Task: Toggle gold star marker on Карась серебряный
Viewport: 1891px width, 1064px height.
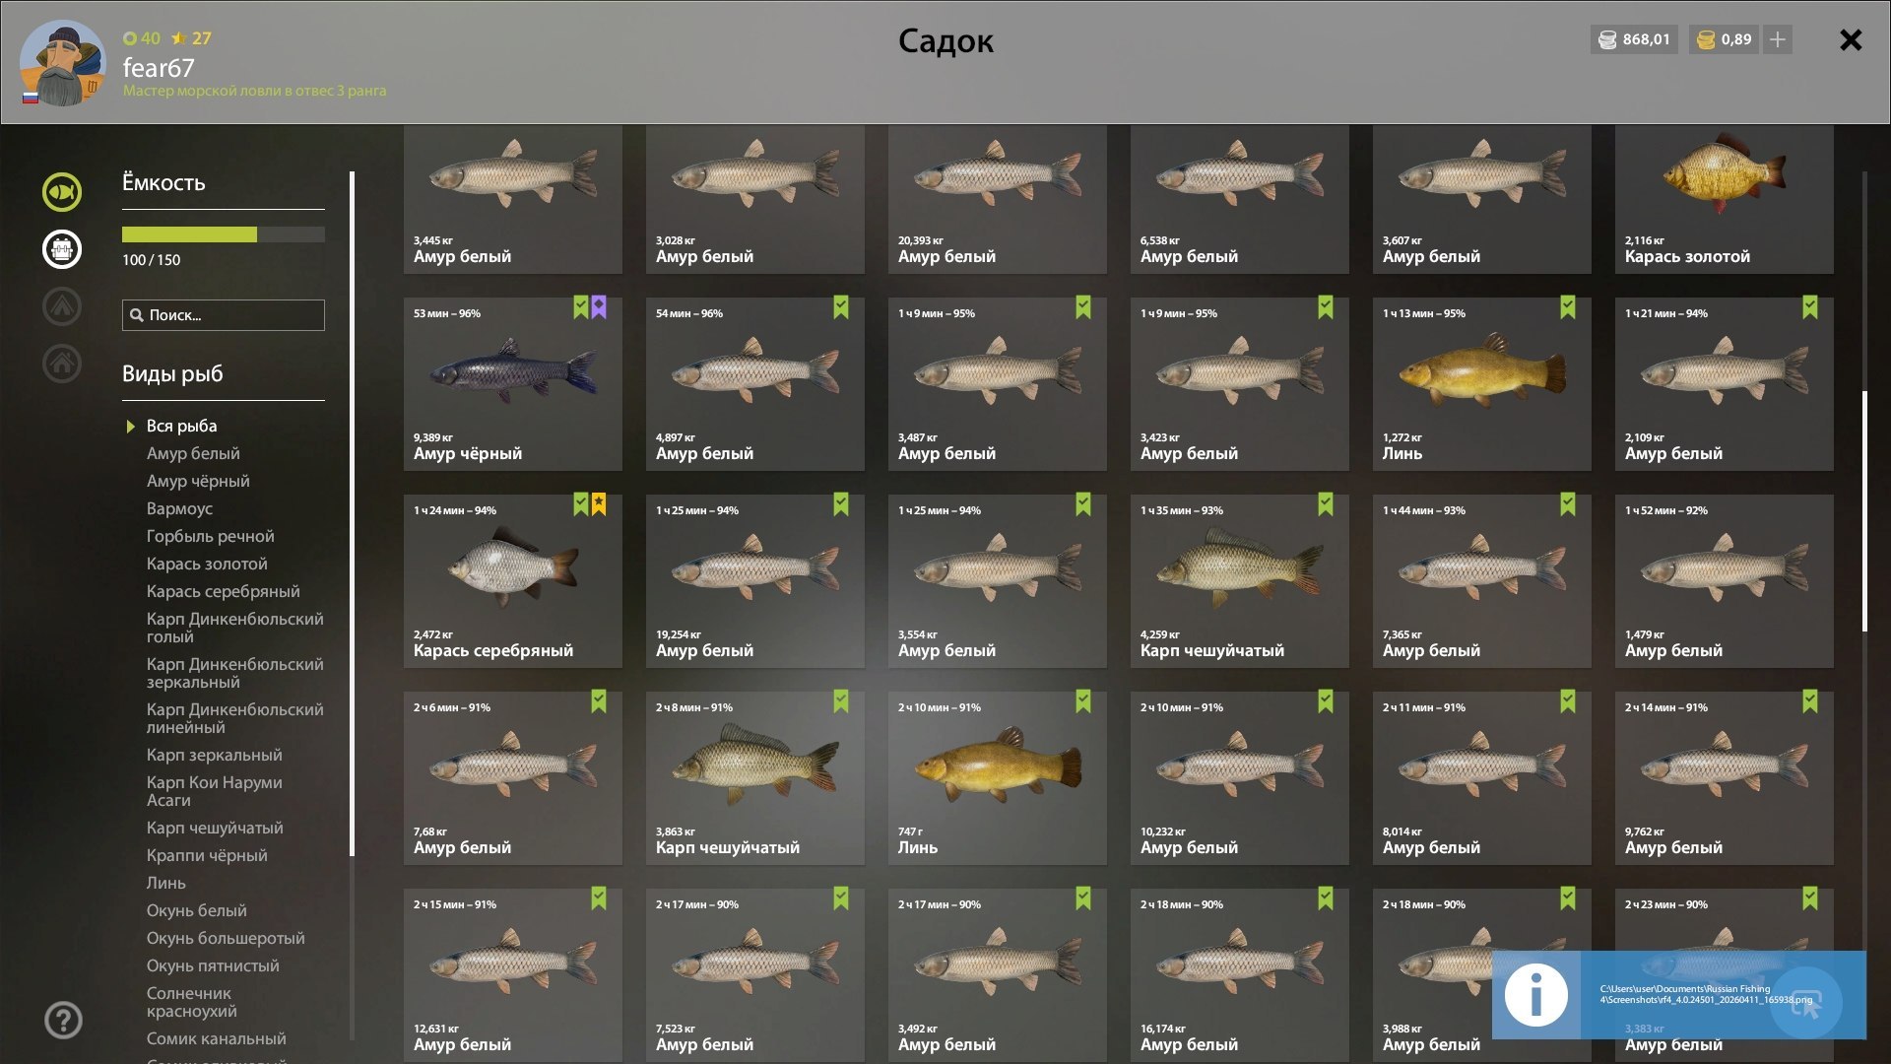Action: 599,504
